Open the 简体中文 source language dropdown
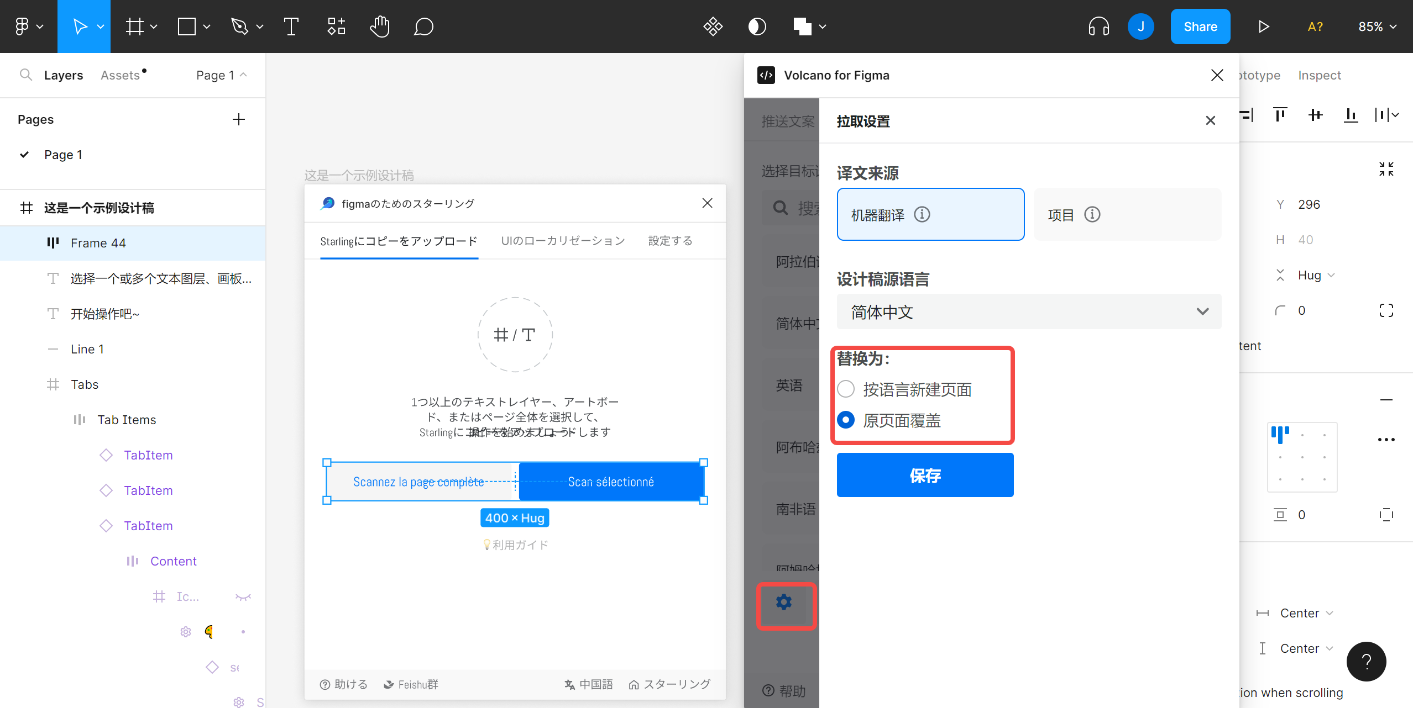The image size is (1413, 708). pos(1029,312)
